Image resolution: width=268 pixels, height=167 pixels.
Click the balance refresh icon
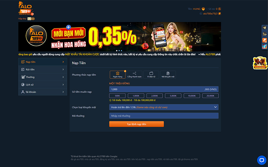(220, 9)
